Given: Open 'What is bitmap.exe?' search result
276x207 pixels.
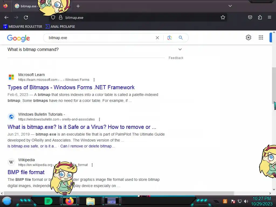Looking at the screenshot, I should click(x=82, y=127).
